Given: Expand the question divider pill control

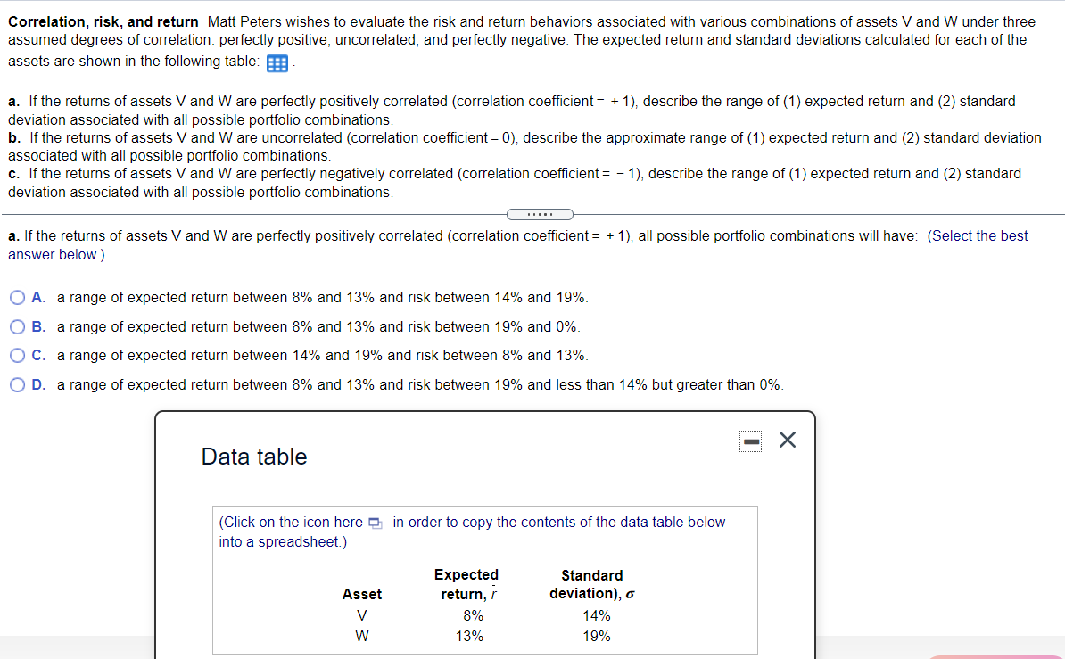Looking at the screenshot, I should (540, 214).
